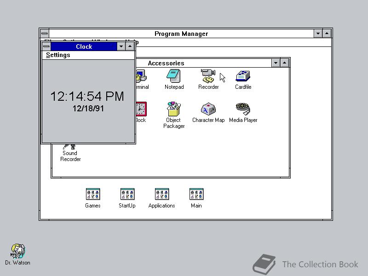Open the Clock window control menu box
368x276 pixels.
pos(46,46)
